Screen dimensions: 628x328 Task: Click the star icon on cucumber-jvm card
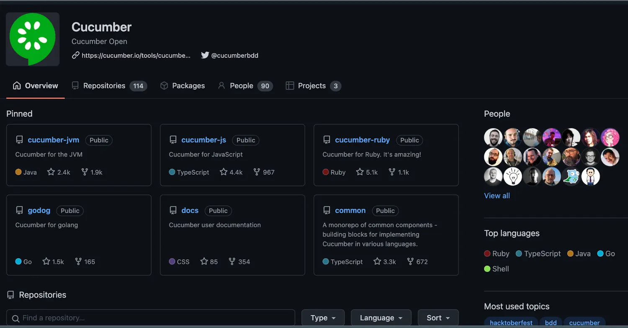pyautogui.click(x=51, y=172)
